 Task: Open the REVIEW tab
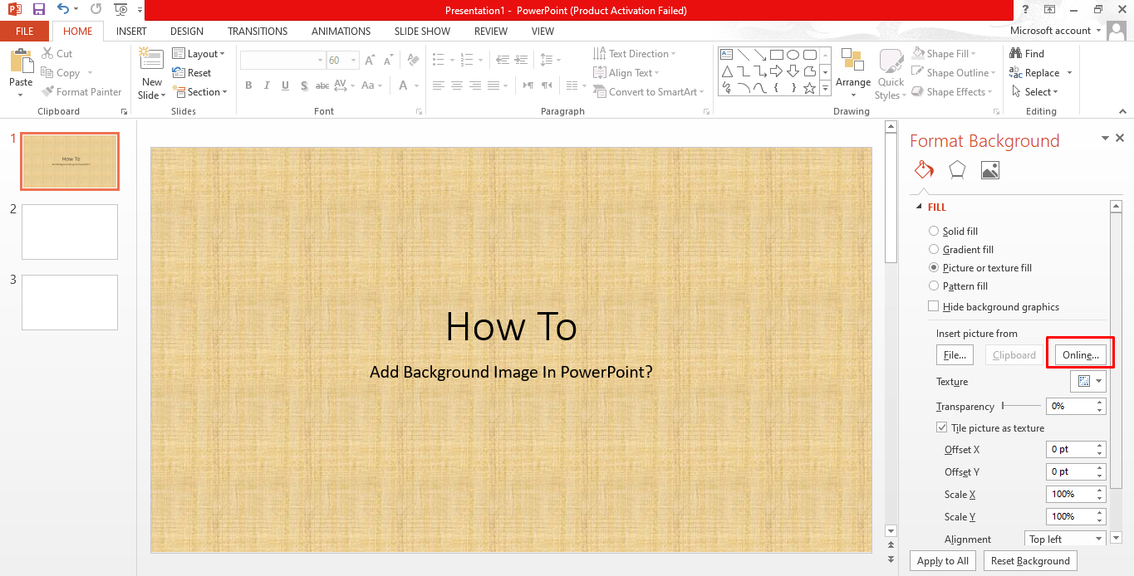[x=490, y=32]
